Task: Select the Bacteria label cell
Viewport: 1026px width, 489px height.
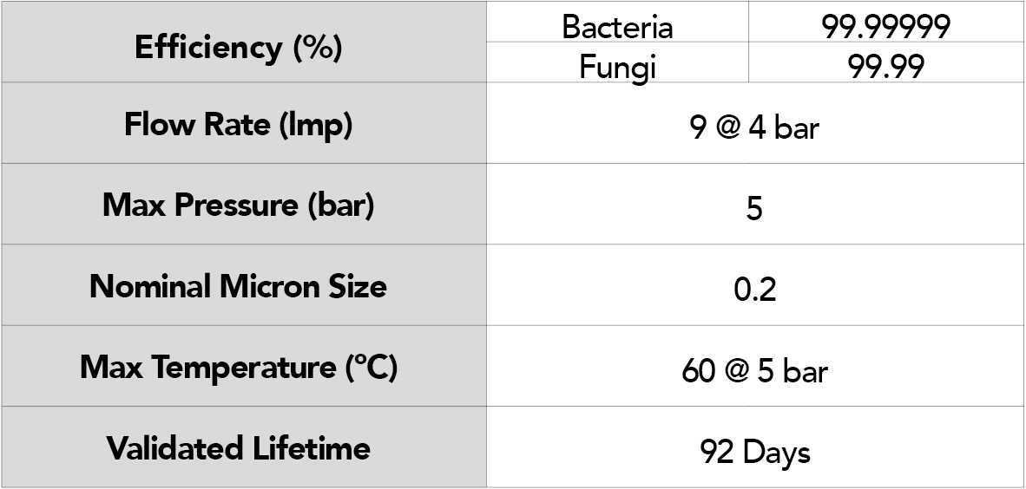Action: pos(617,22)
